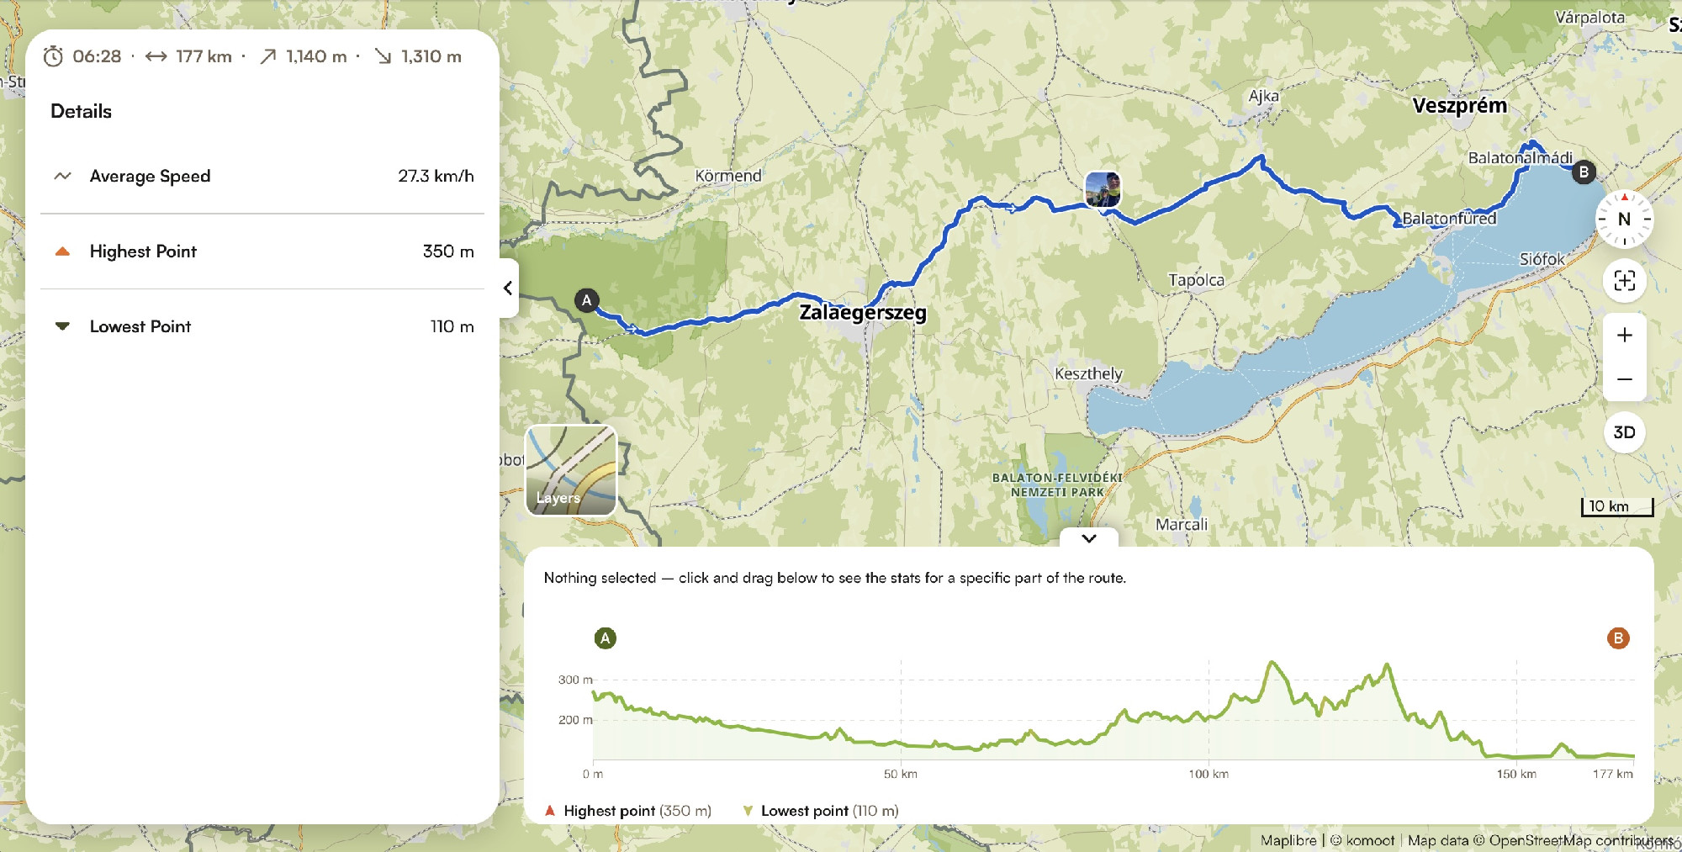Click the Lowest point legend item
Viewport: 1682px width, 852px height.
pos(821,811)
